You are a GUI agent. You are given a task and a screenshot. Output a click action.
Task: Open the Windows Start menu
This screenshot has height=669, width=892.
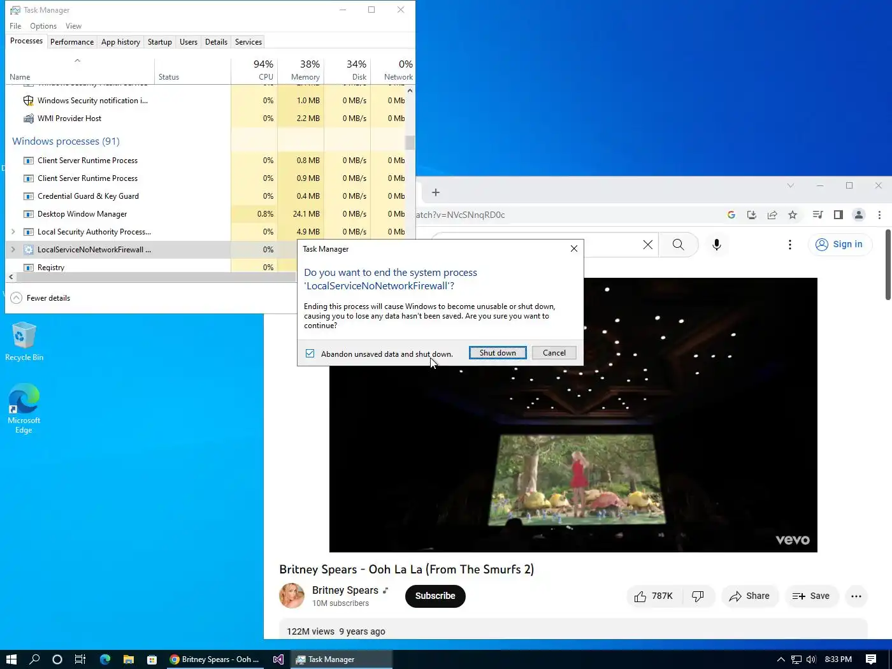click(x=11, y=659)
